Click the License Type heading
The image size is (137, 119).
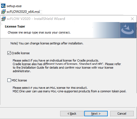[15, 26]
